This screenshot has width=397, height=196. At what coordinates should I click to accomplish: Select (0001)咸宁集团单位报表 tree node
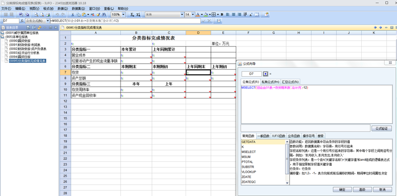point(22,33)
